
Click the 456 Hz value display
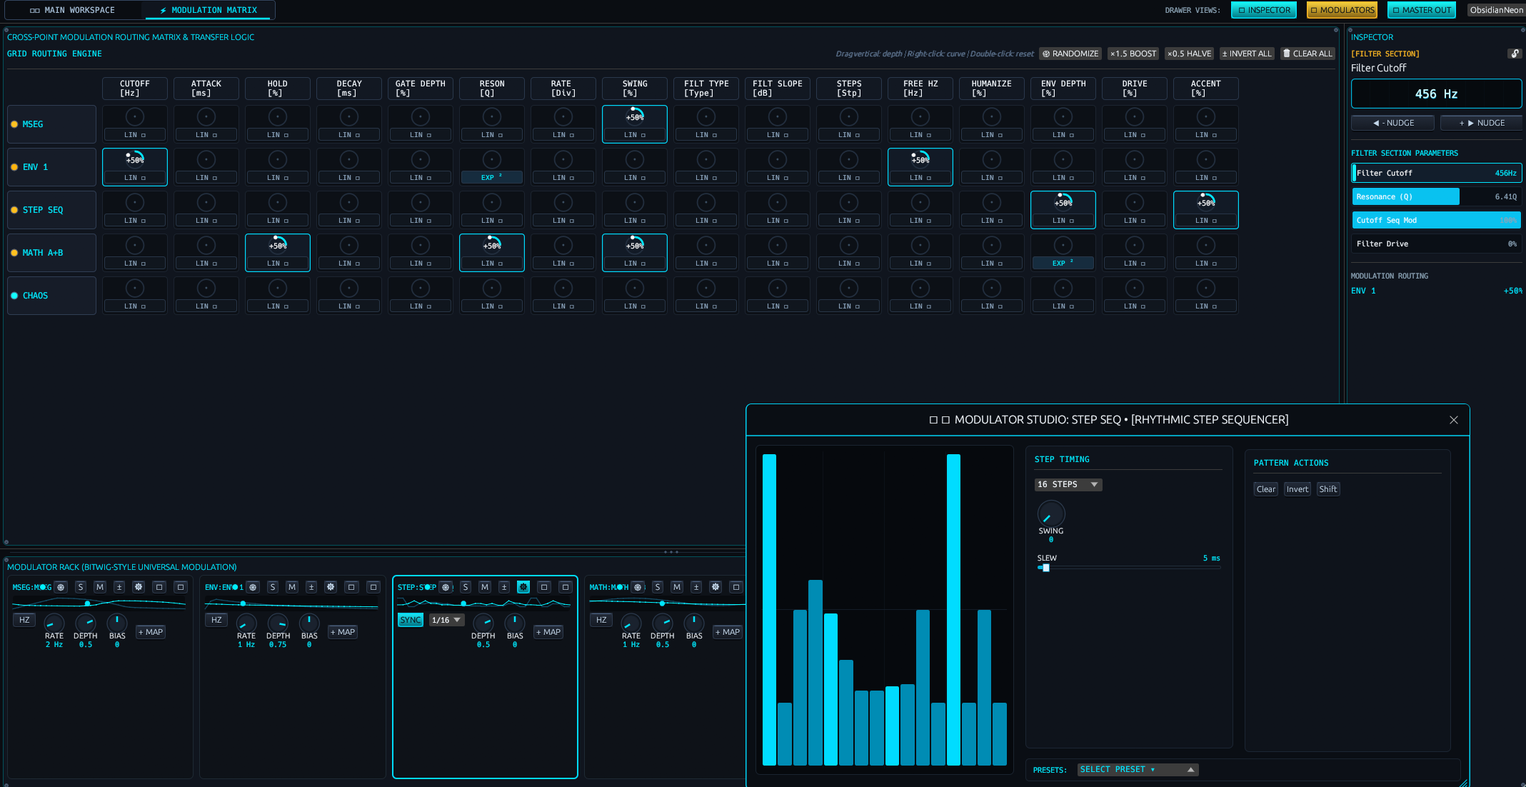(1437, 94)
